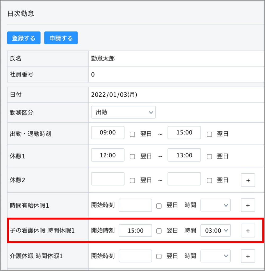Enable 翌日 checkbox after 休憩1 12:00
This screenshot has width=265, height=271.
coord(132,156)
